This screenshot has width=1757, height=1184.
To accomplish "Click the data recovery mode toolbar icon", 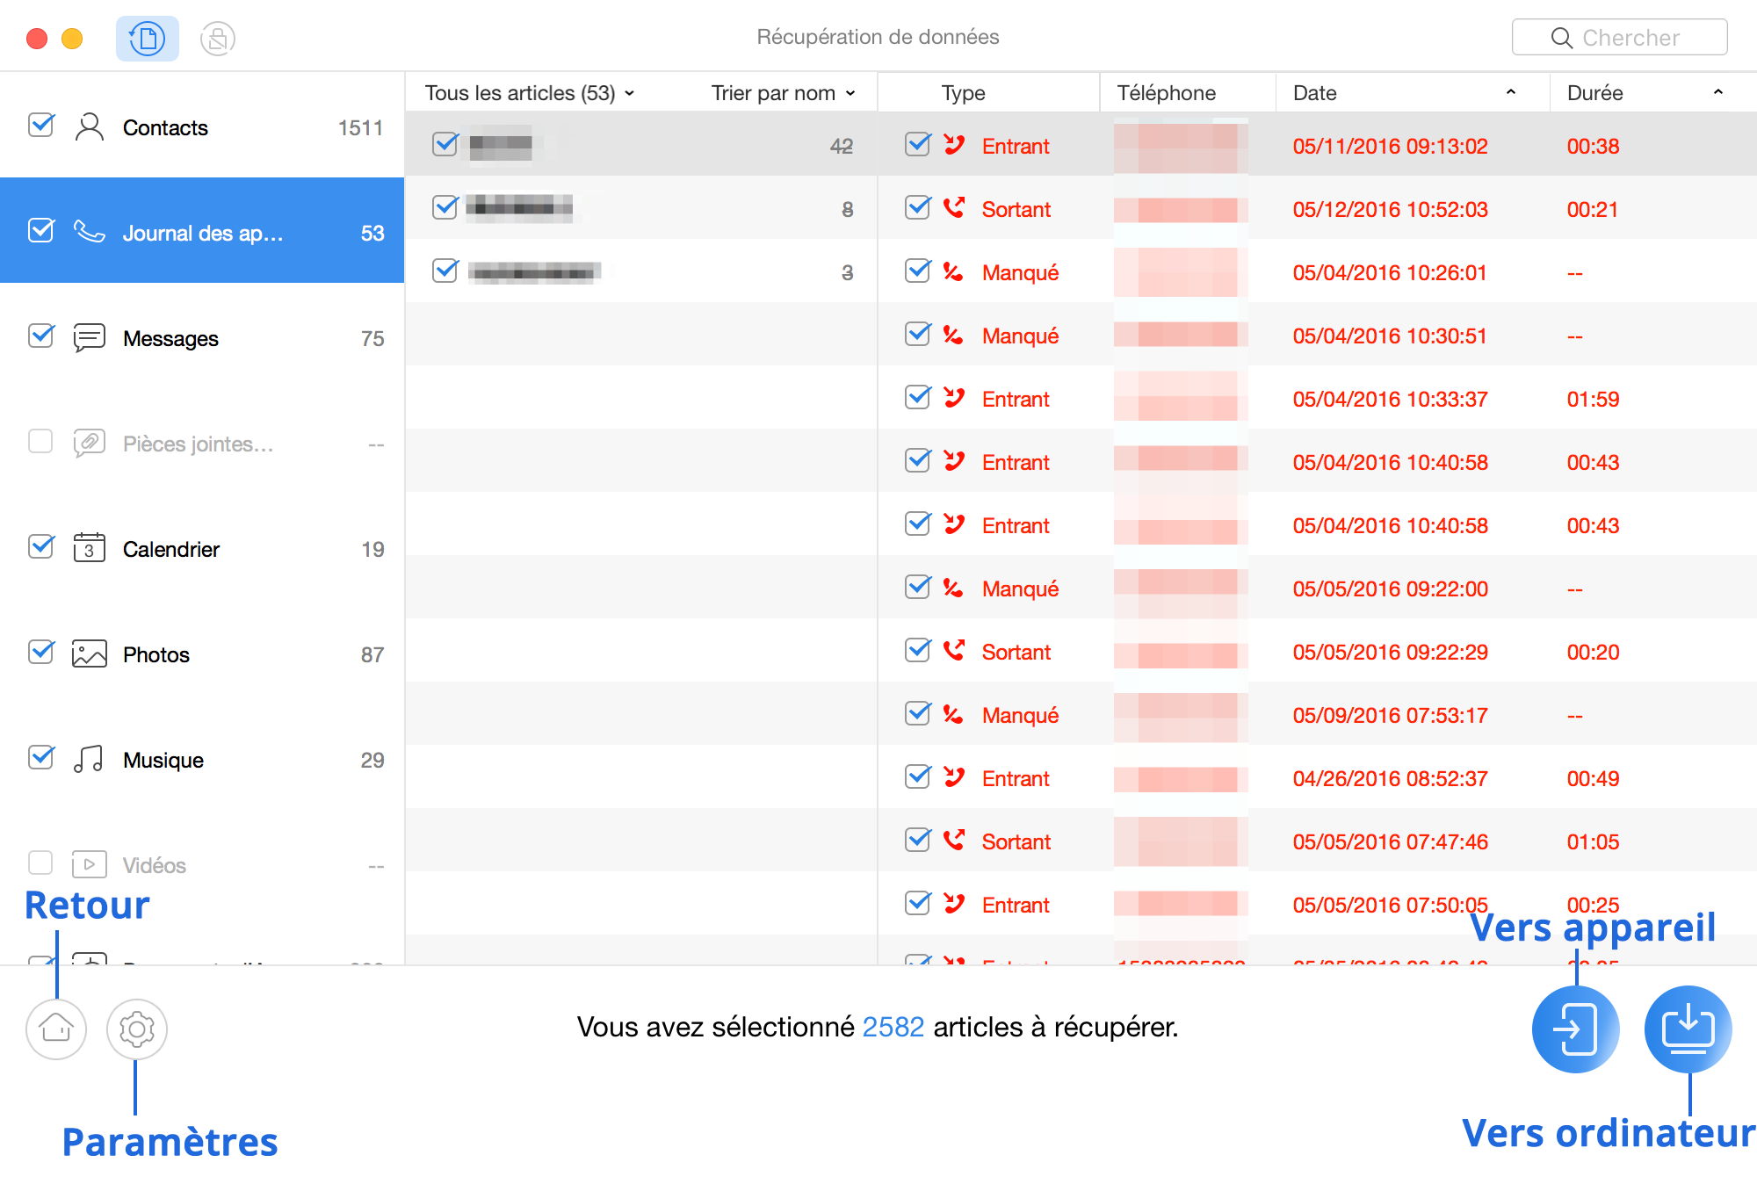I will click(x=148, y=39).
